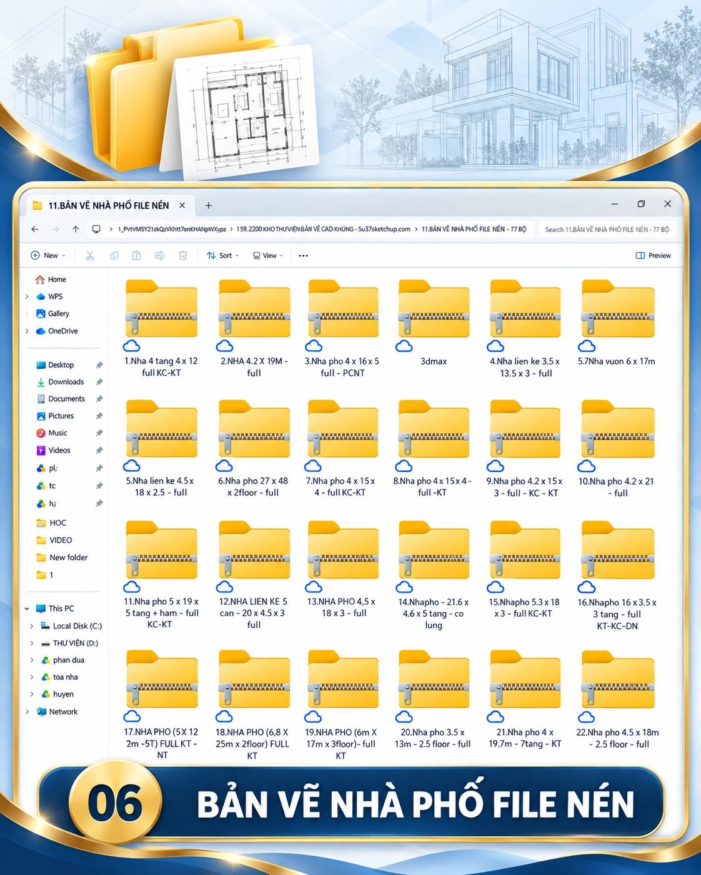Select 21.Nha pho 4 x 19.7m archive
The width and height of the screenshot is (701, 875).
coord(525,700)
